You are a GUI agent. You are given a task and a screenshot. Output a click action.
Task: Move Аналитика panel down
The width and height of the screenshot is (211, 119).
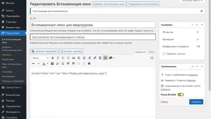(197, 25)
